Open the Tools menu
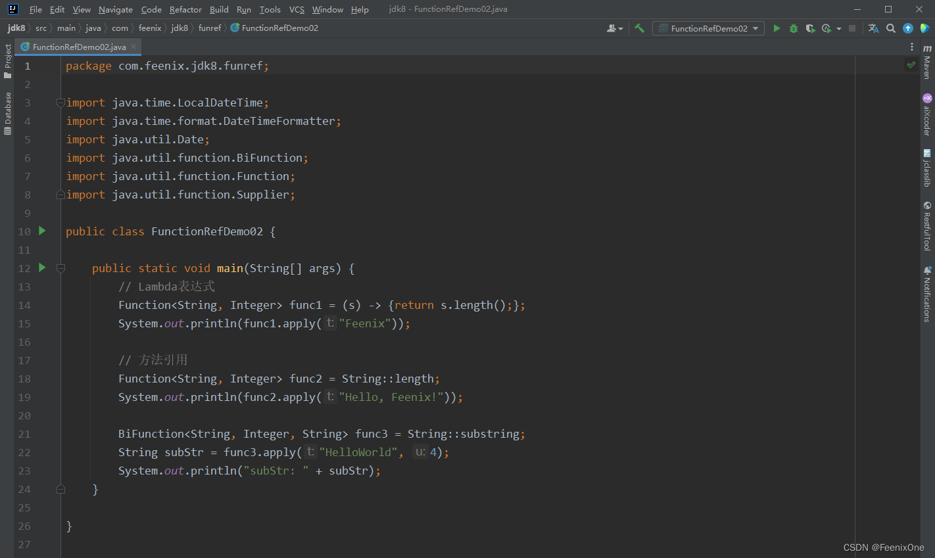The width and height of the screenshot is (935, 558). click(270, 9)
